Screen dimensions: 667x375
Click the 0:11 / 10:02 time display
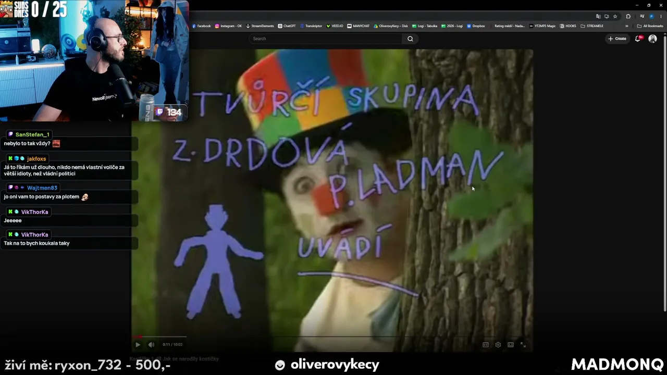tap(172, 344)
